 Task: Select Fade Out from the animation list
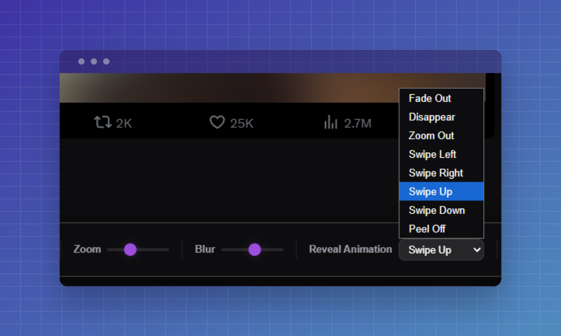click(x=430, y=98)
